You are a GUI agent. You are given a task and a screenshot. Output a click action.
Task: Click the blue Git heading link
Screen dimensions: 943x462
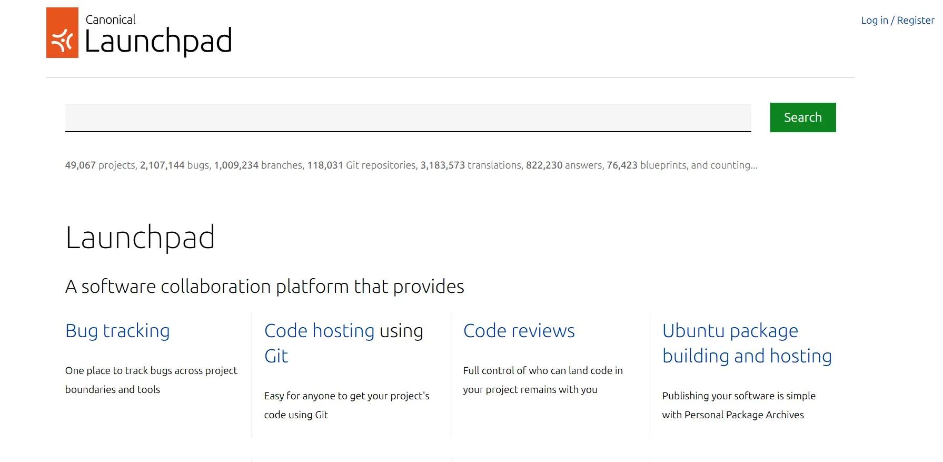tap(276, 356)
